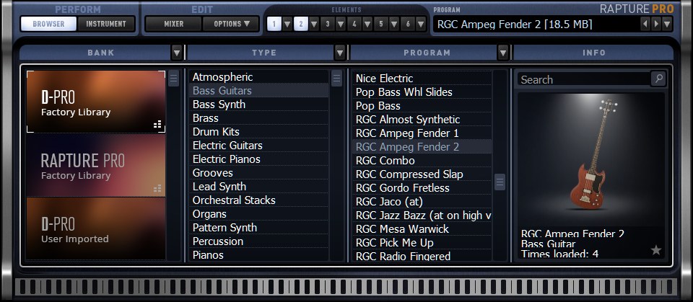Select the Atmospheric type
The image size is (693, 302).
pos(259,77)
